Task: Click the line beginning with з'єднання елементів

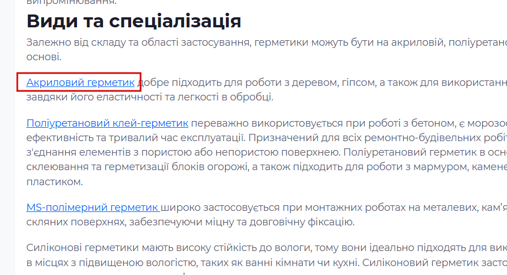Action: [x=267, y=152]
